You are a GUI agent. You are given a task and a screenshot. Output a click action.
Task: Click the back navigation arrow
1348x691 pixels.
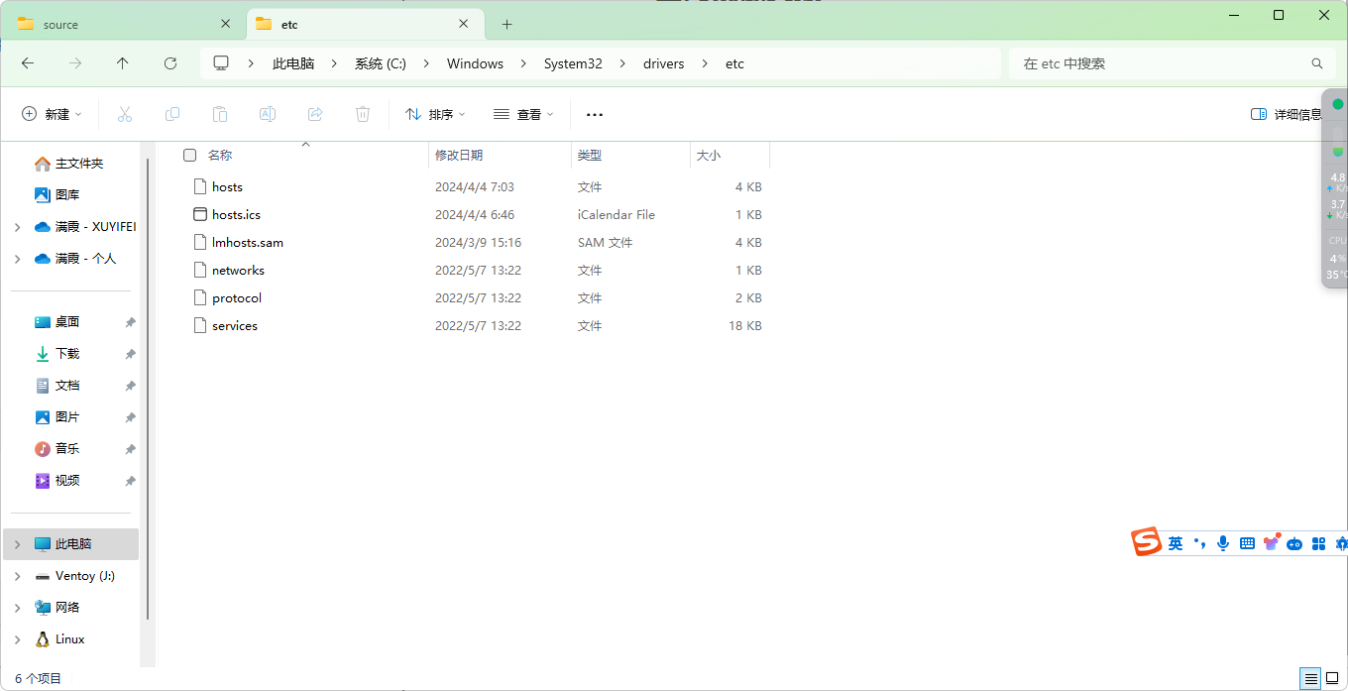[28, 63]
